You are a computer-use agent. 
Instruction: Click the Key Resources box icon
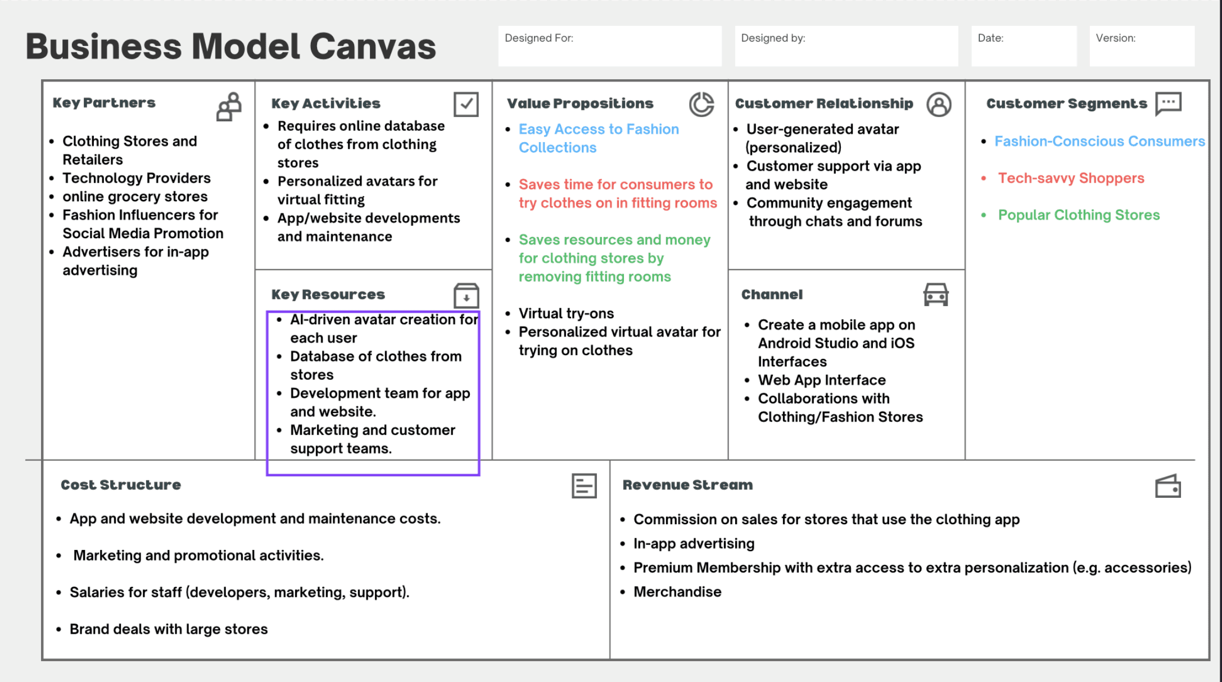click(x=466, y=295)
